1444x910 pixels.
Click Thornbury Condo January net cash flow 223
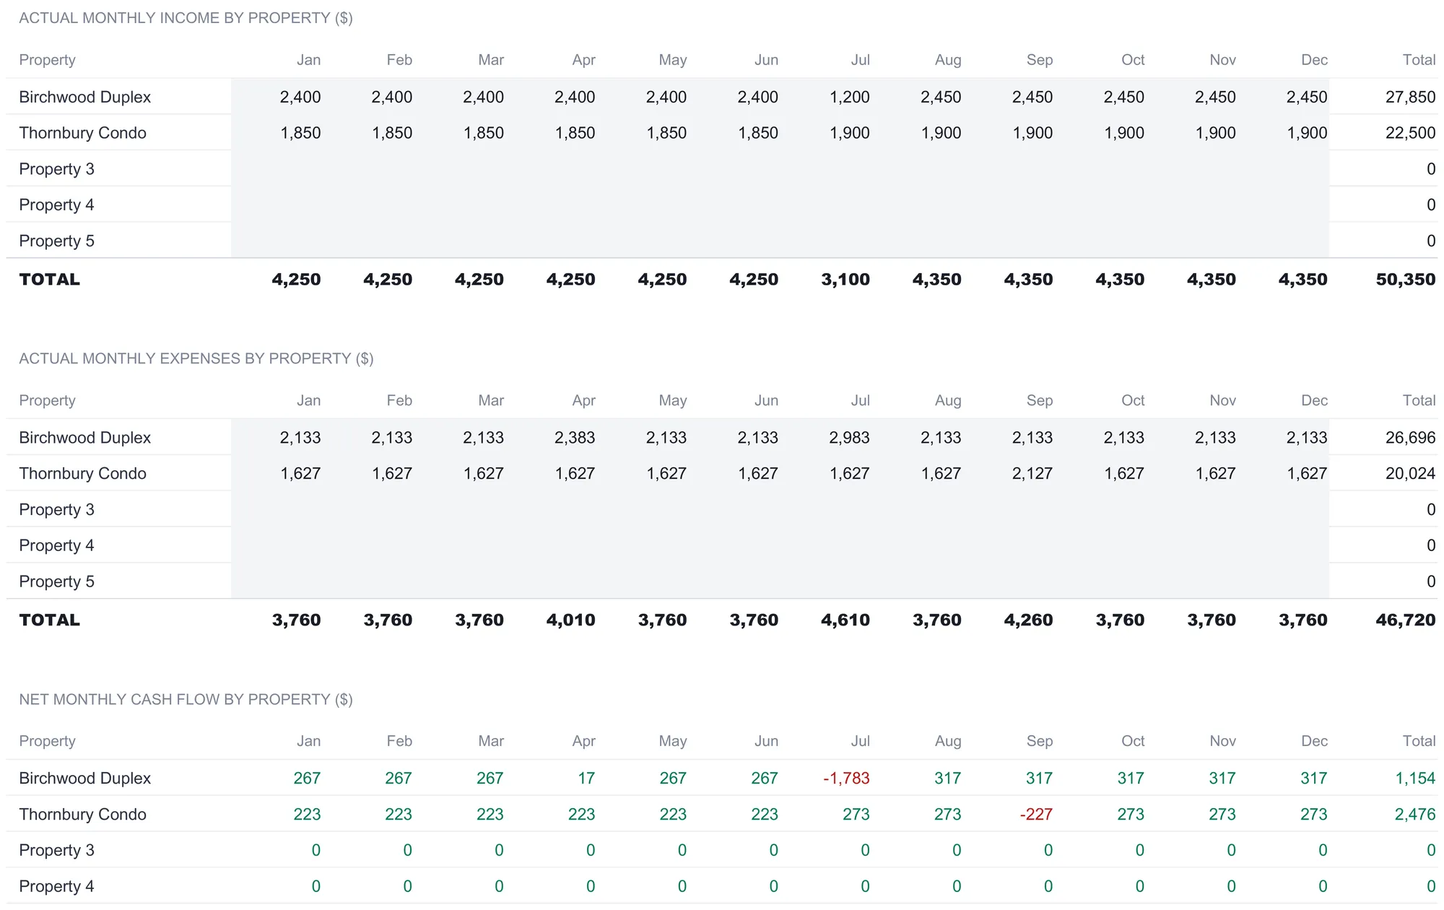(307, 815)
